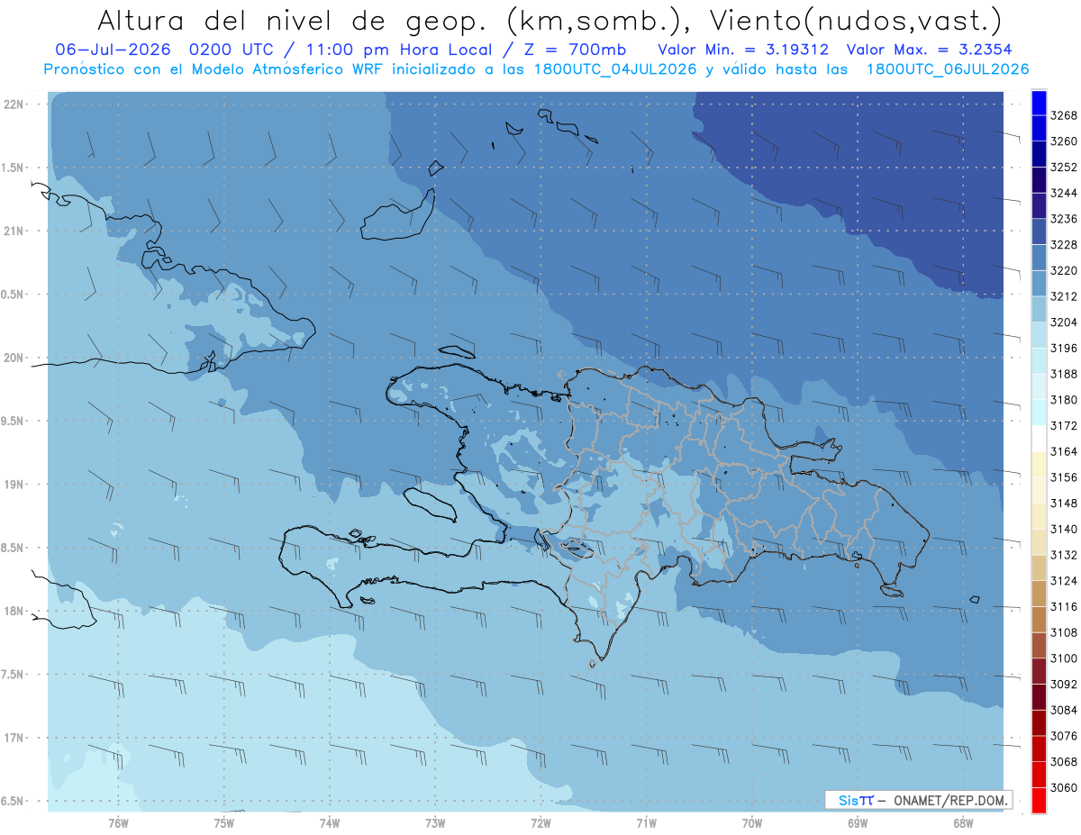Click the 'ONAMET/REP.DOM.' credit label
1081x835 pixels.
[949, 800]
